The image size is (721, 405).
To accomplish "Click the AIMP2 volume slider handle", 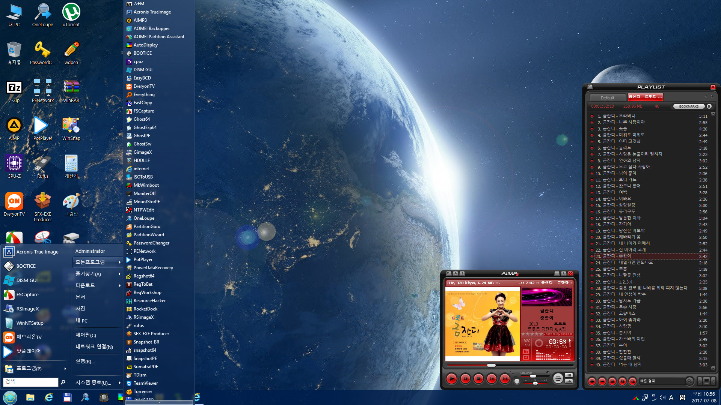I will [x=533, y=376].
